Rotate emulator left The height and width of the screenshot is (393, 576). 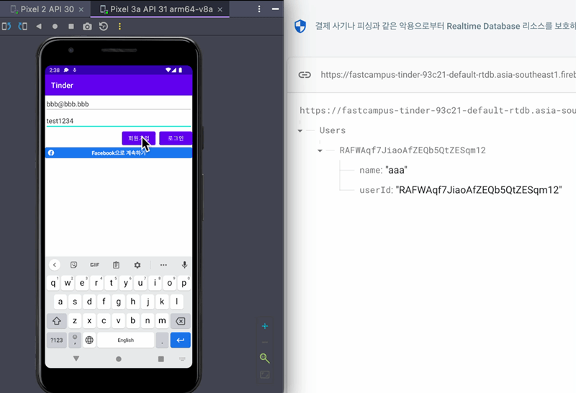6,27
